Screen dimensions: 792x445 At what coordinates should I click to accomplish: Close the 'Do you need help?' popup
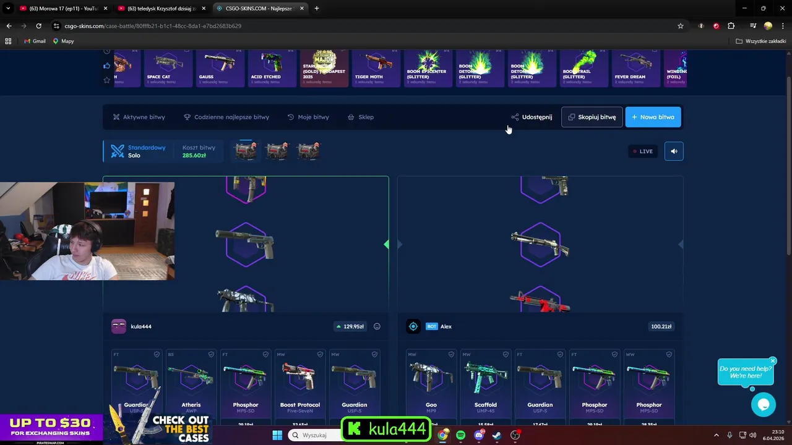(x=773, y=361)
